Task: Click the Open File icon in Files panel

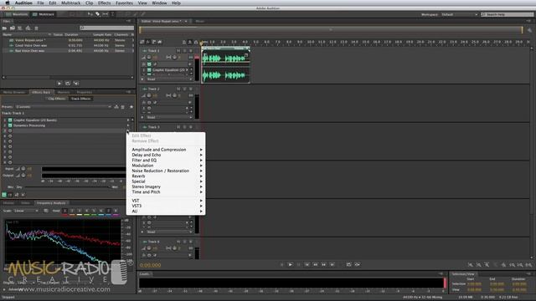Action: point(5,28)
